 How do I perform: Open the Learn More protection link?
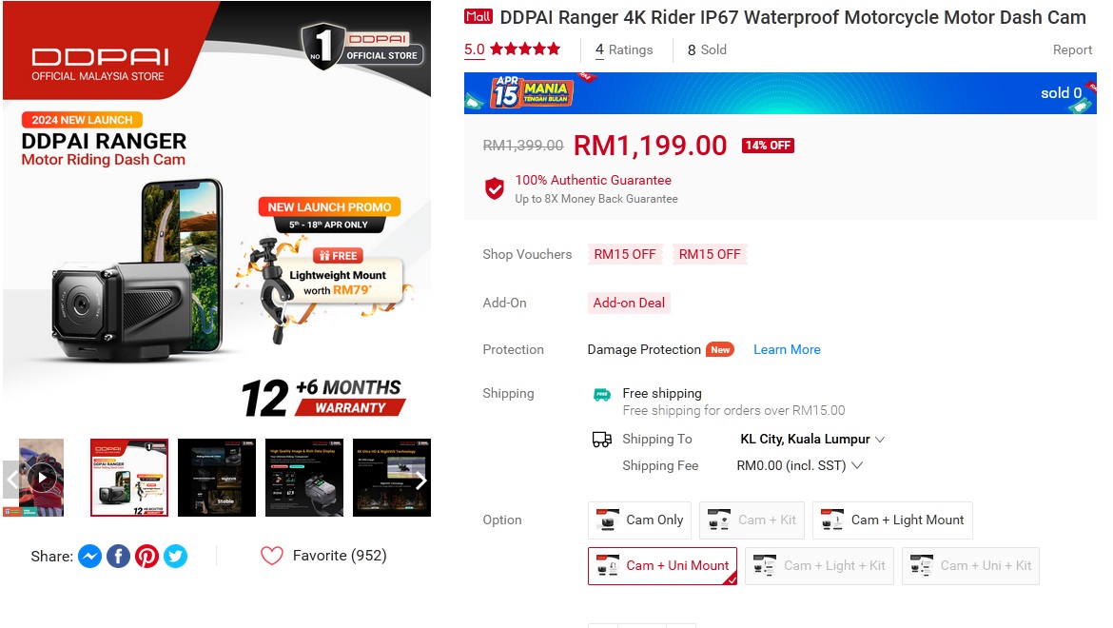coord(787,350)
